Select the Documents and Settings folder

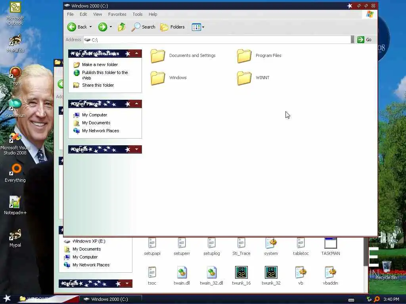(183, 55)
